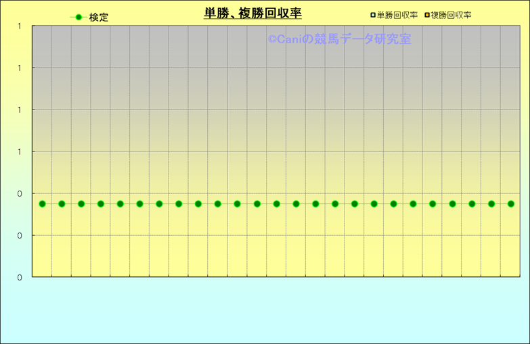Click the topmost y-axis label 1
The image size is (530, 344).
point(20,26)
